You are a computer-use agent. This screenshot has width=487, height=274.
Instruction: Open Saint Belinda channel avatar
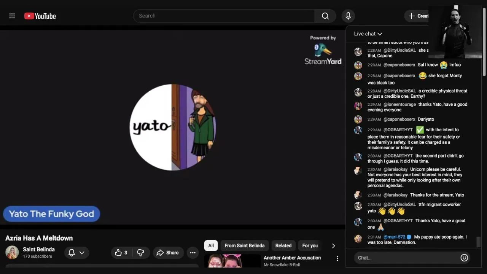pos(12,253)
